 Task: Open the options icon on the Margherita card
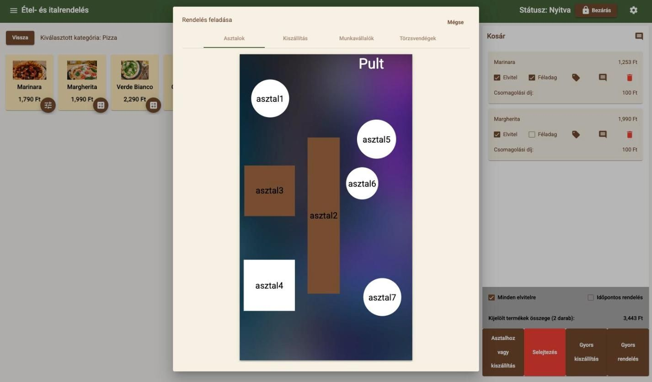[x=101, y=105]
